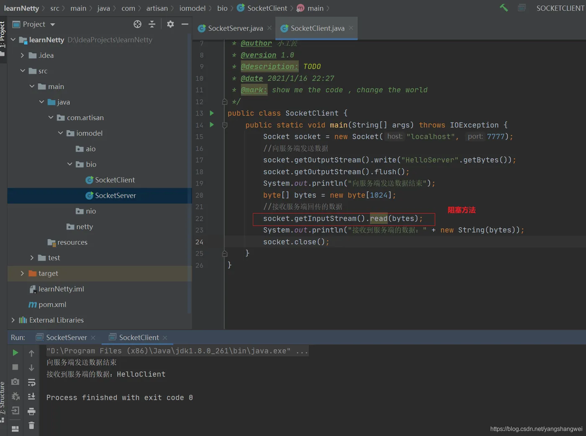The width and height of the screenshot is (586, 436).
Task: Clear console with trash can icon
Action: 31,426
